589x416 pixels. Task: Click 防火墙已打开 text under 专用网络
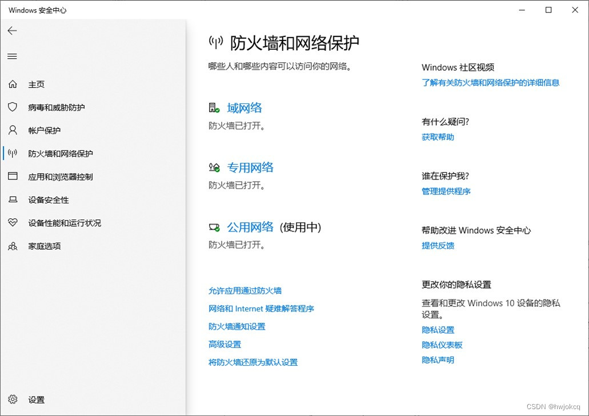pos(237,185)
